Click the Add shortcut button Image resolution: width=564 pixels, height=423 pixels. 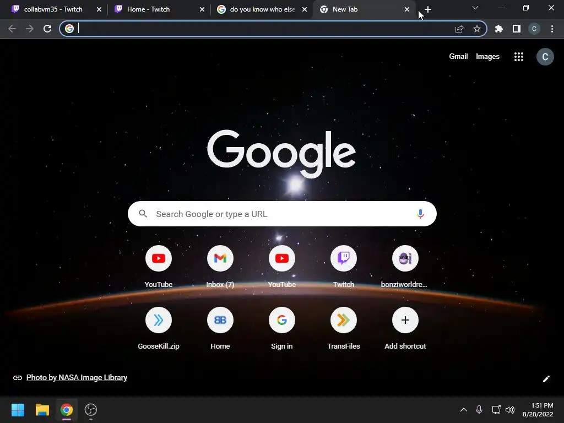point(405,327)
